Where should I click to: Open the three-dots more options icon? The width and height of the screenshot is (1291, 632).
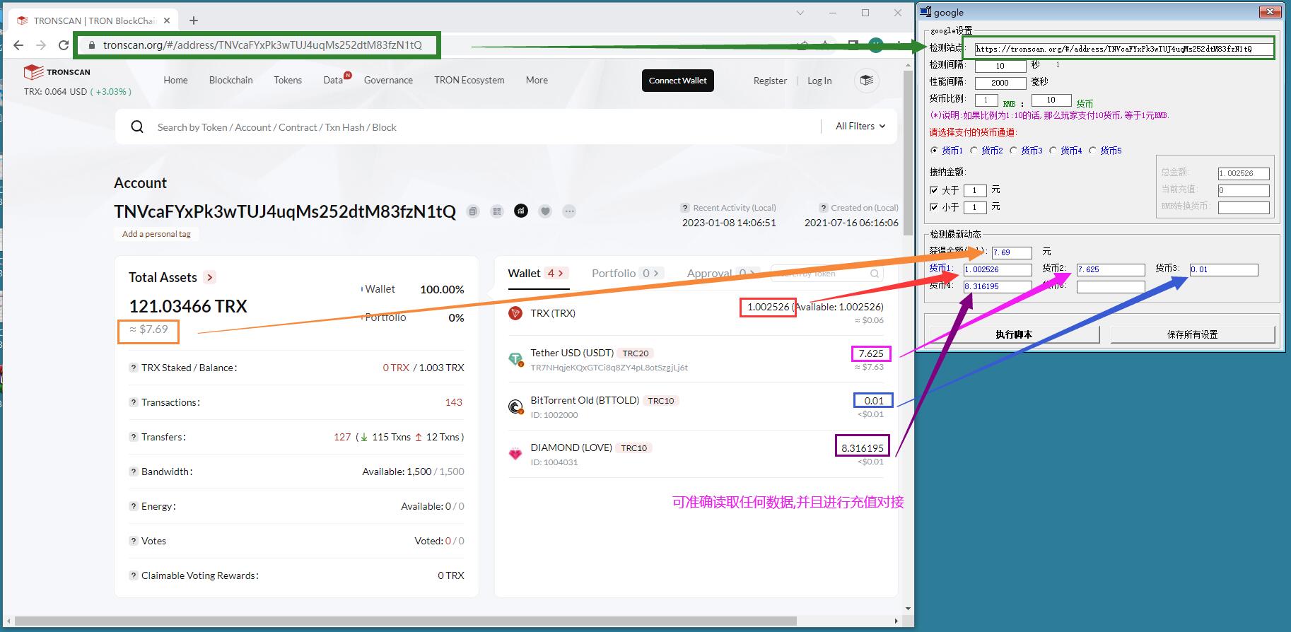coord(569,211)
